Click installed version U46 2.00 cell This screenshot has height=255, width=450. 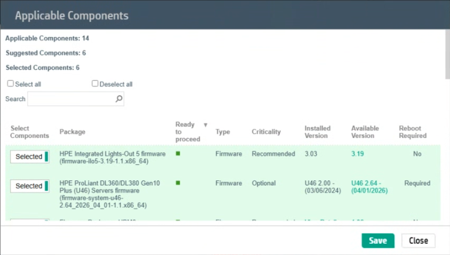pyautogui.click(x=323, y=187)
